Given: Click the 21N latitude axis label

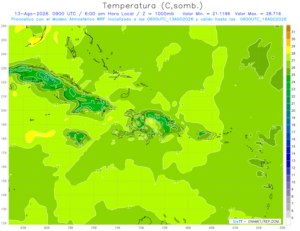Looking at the screenshot, I should click(x=4, y=96).
